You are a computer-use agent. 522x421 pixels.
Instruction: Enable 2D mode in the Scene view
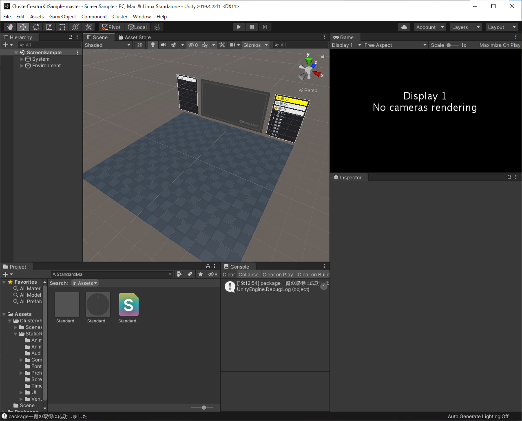(x=140, y=45)
